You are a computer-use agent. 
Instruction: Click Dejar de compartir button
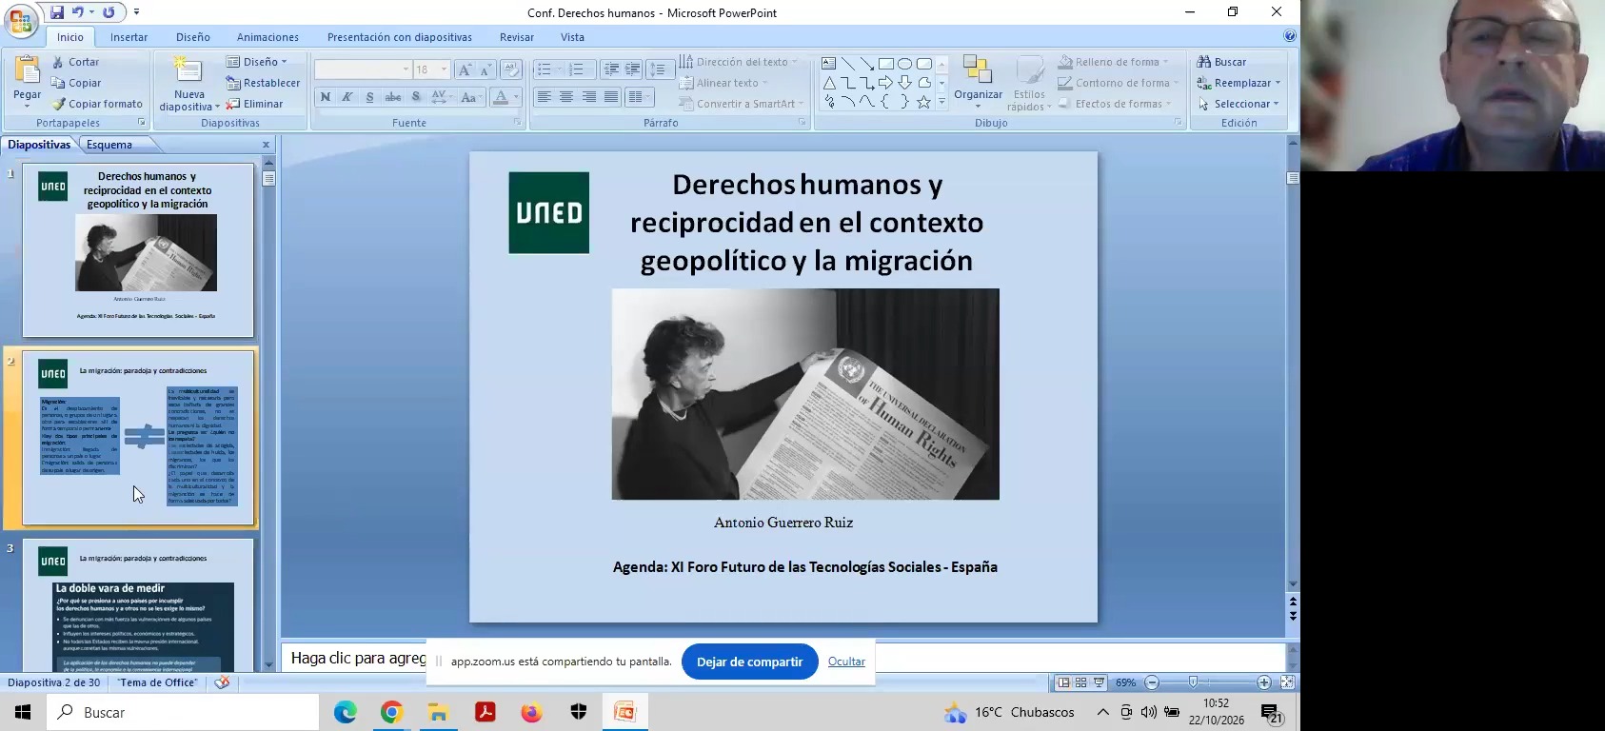pos(750,662)
